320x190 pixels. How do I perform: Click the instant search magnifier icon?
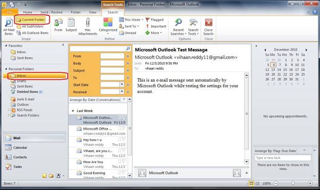point(128,49)
